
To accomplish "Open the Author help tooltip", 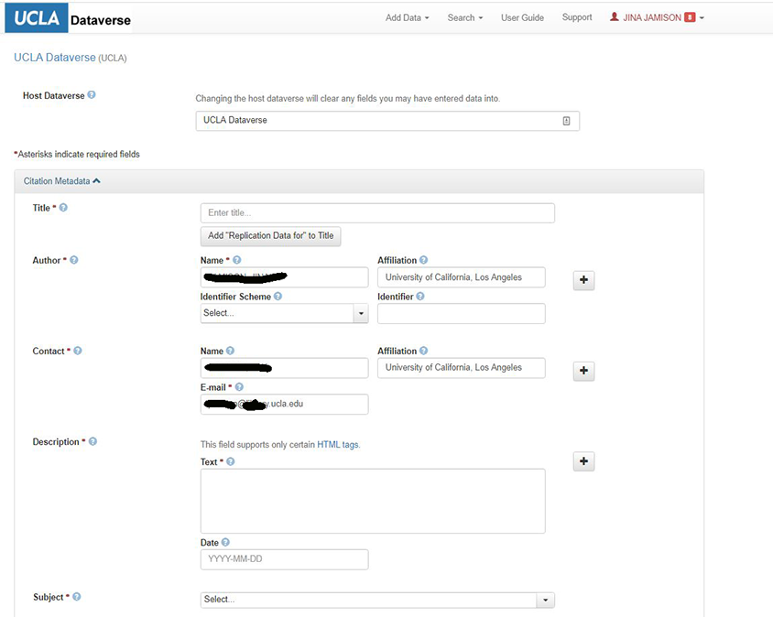I will 73,260.
